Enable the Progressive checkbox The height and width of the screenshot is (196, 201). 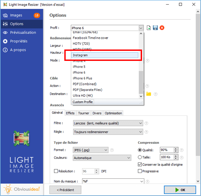click(x=140, y=171)
